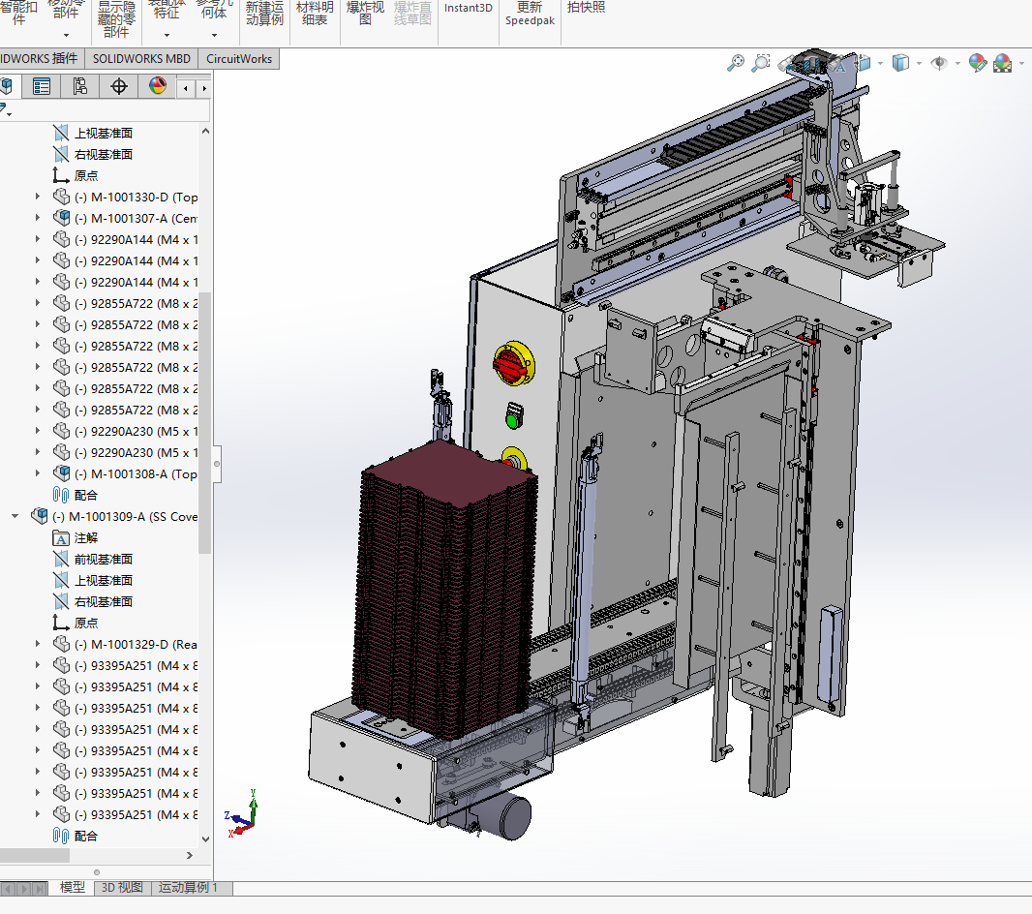
Task: Open the ConfigurationManager tab icon
Action: click(x=79, y=86)
